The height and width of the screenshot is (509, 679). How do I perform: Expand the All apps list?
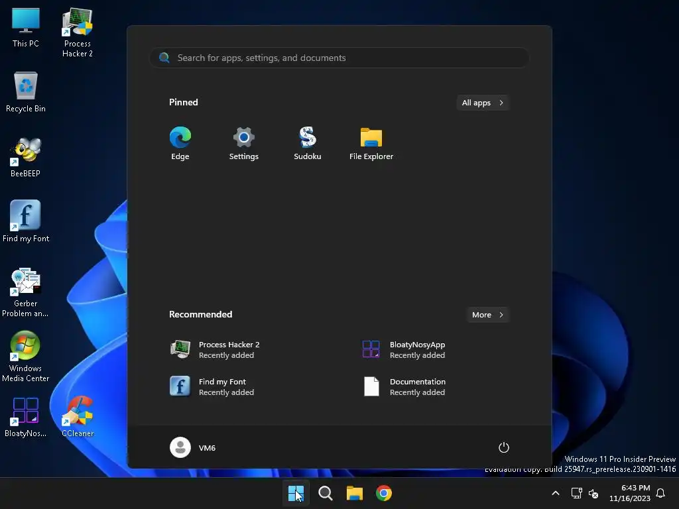(483, 103)
